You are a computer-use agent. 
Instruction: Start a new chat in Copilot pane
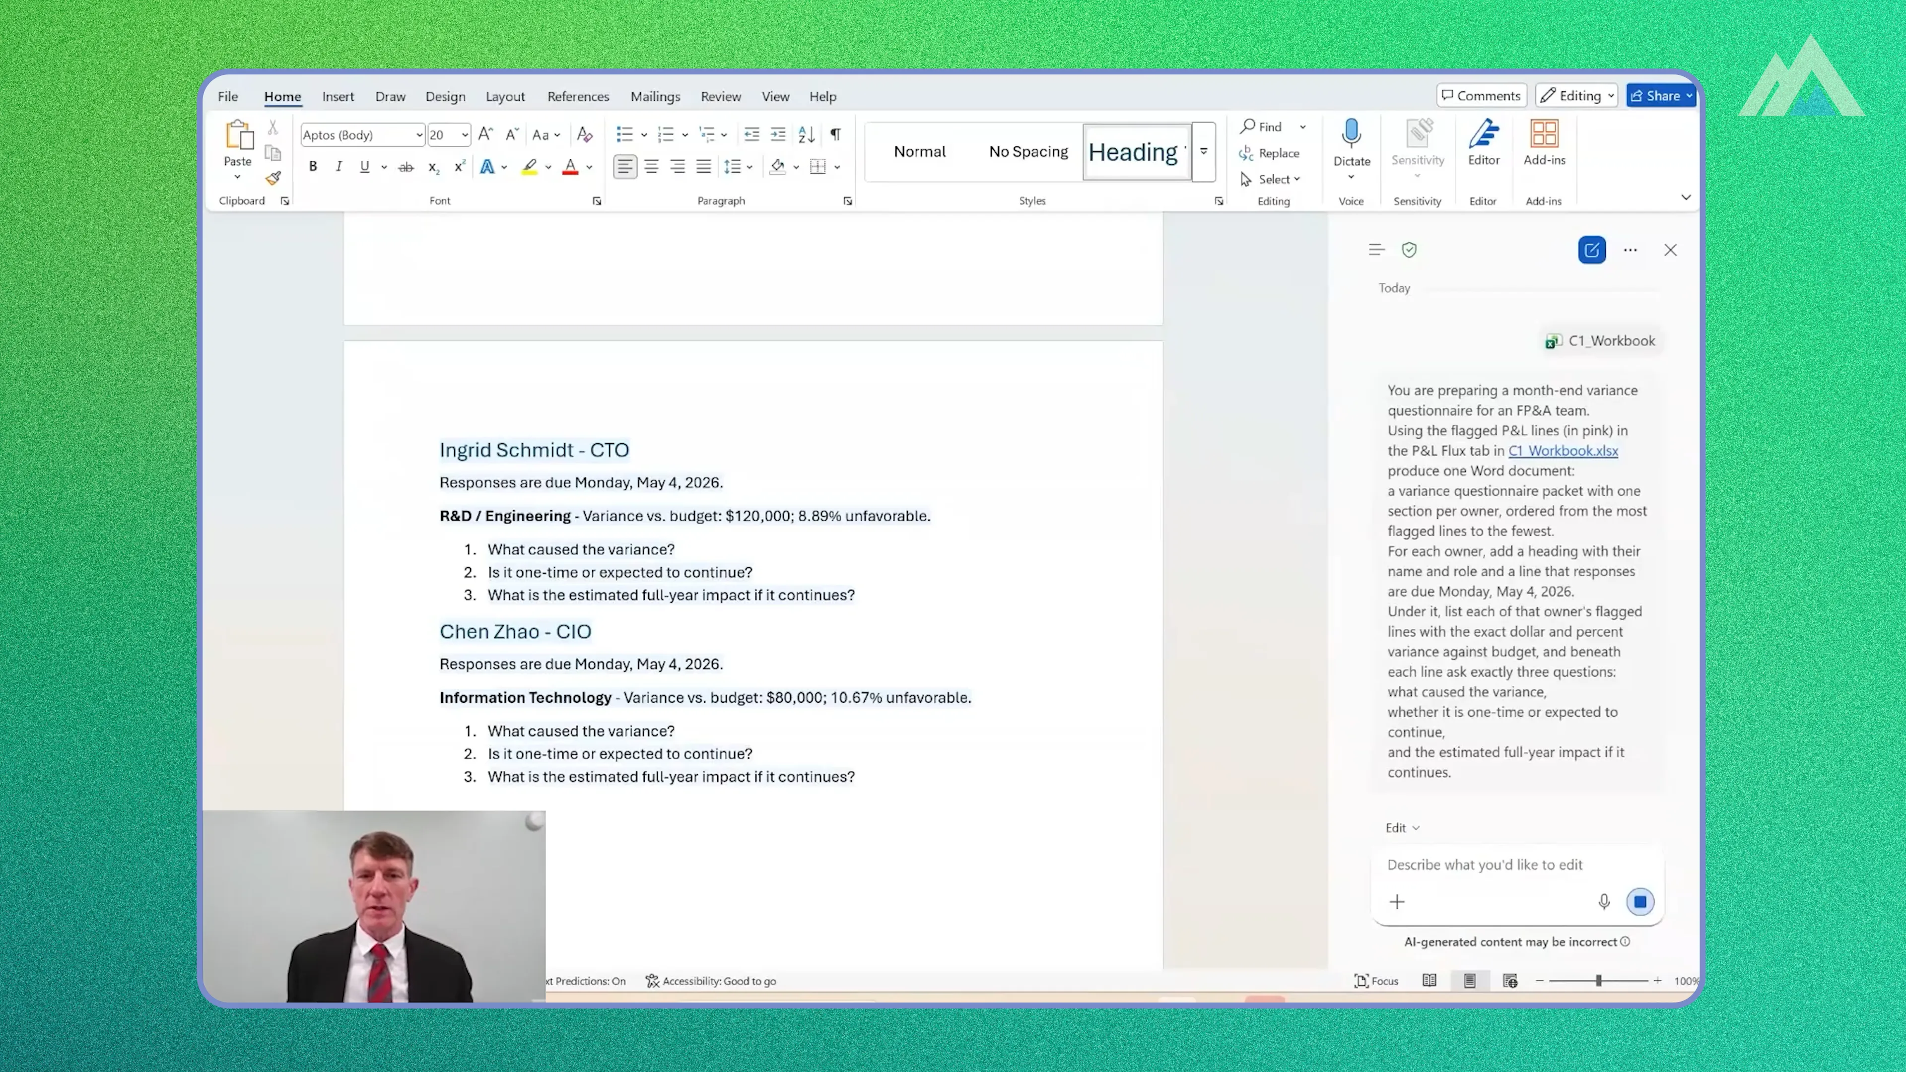pos(1591,250)
